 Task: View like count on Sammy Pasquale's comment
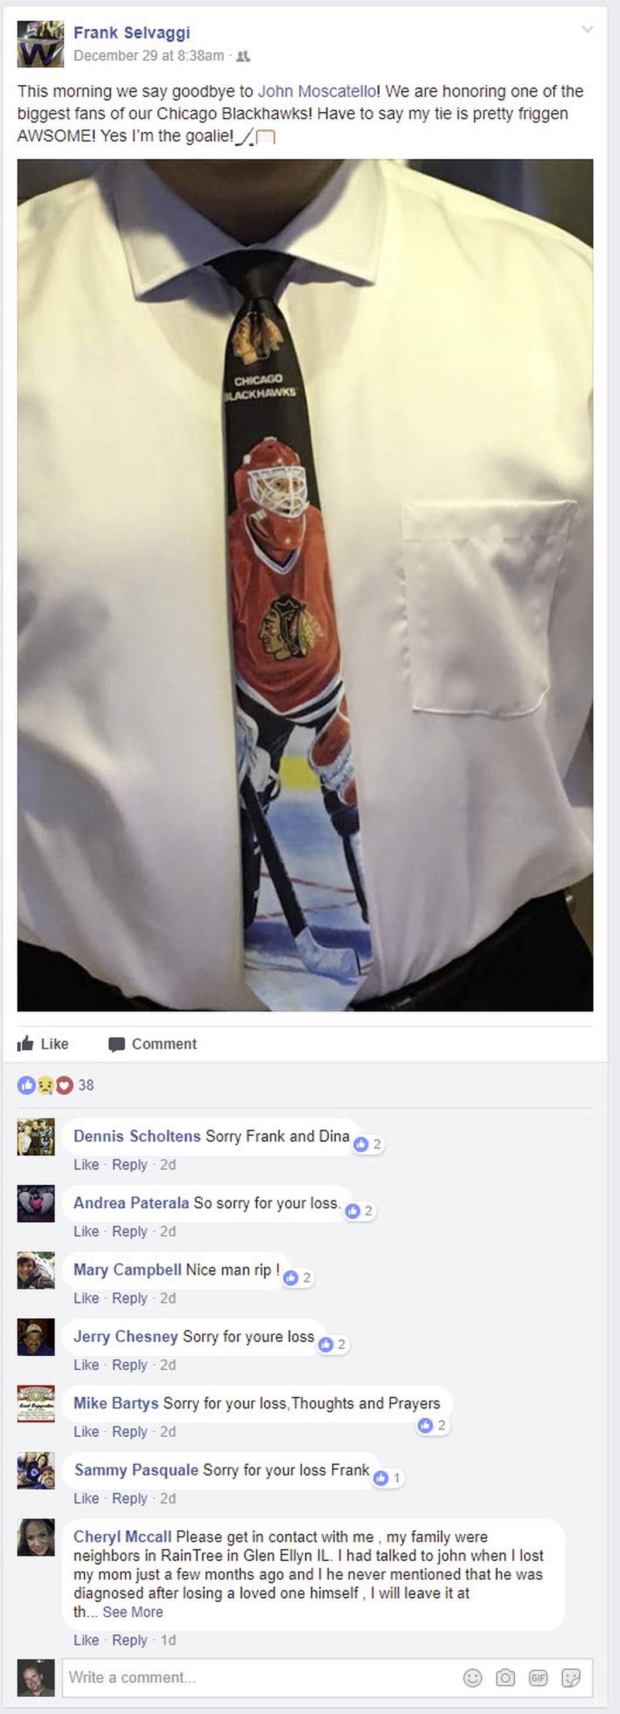tap(388, 1478)
